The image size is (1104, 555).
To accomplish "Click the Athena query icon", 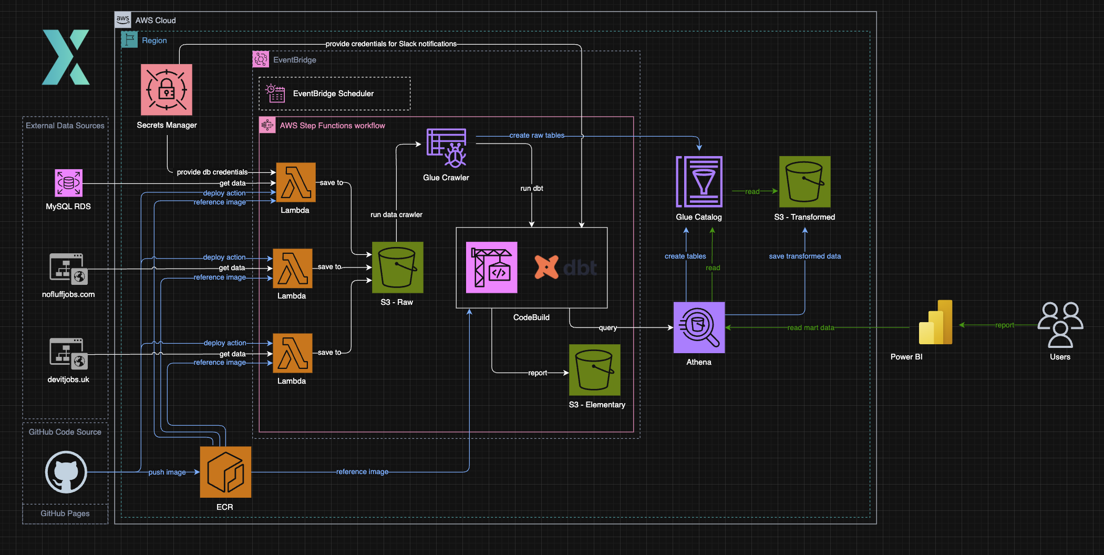I will (x=699, y=327).
